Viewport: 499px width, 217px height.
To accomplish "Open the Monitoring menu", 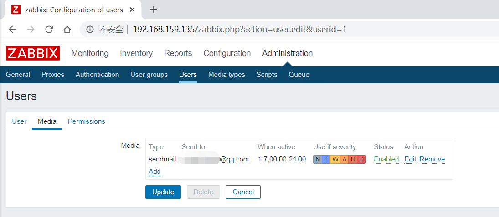I will point(90,53).
